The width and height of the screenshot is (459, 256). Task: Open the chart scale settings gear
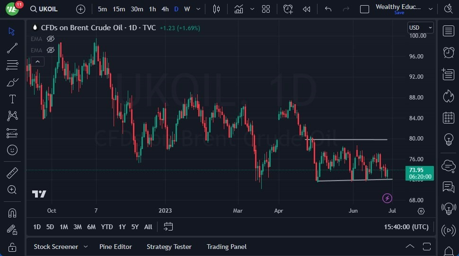[x=421, y=211]
